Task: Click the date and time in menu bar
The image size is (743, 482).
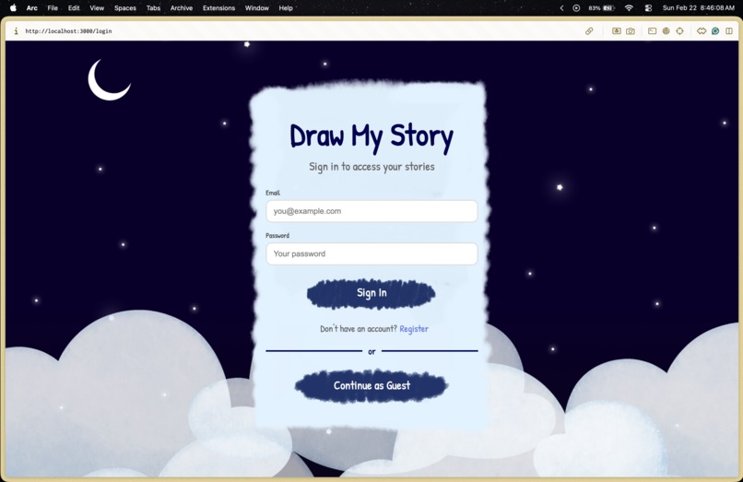Action: pos(699,7)
